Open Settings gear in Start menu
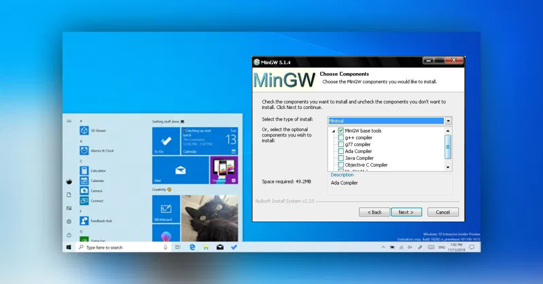 (x=69, y=222)
